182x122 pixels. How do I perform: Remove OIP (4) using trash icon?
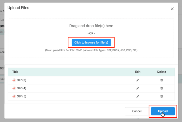coord(162,88)
